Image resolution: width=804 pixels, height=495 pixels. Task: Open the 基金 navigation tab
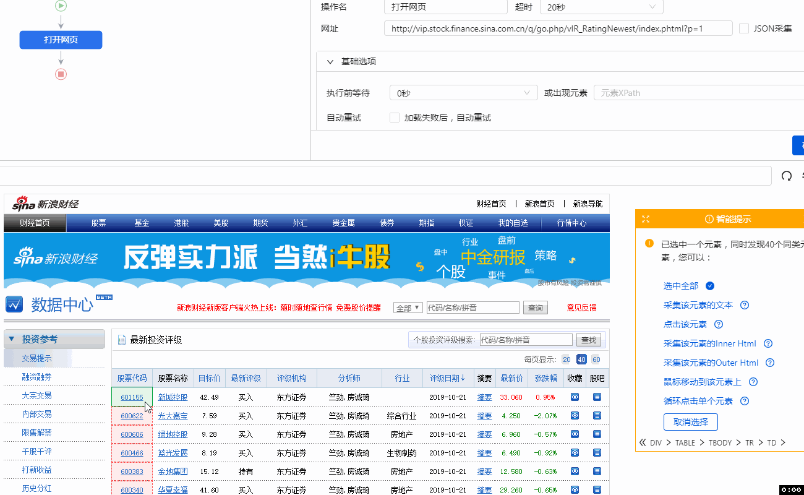click(142, 223)
